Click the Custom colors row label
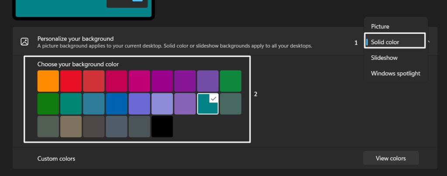This screenshot has height=176, width=447. click(x=56, y=159)
